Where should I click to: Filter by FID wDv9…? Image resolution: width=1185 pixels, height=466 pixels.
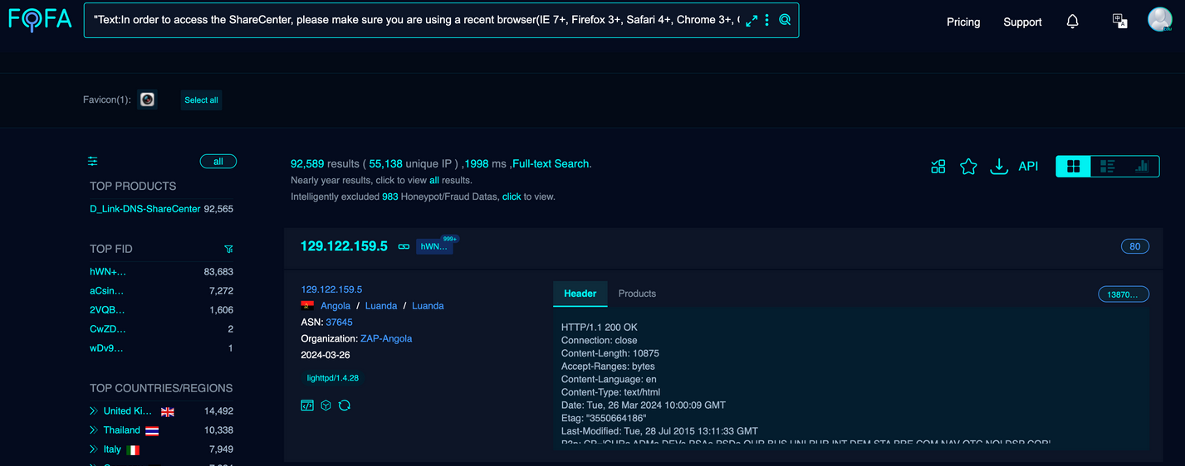click(106, 348)
